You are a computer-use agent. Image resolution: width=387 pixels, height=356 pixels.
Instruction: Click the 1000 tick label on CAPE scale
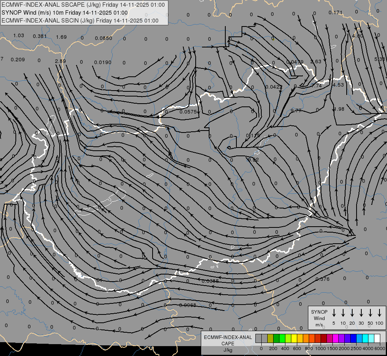(x=320, y=348)
